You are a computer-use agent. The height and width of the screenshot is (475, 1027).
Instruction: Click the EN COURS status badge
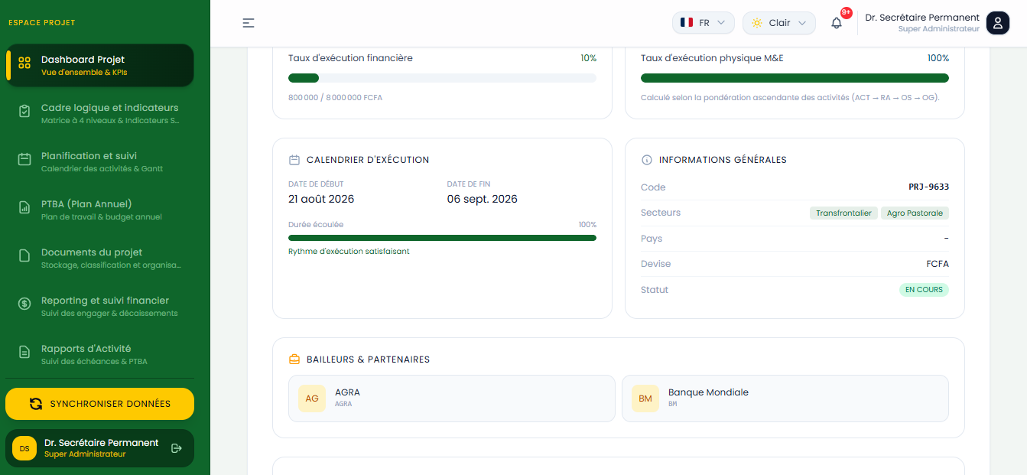(924, 290)
